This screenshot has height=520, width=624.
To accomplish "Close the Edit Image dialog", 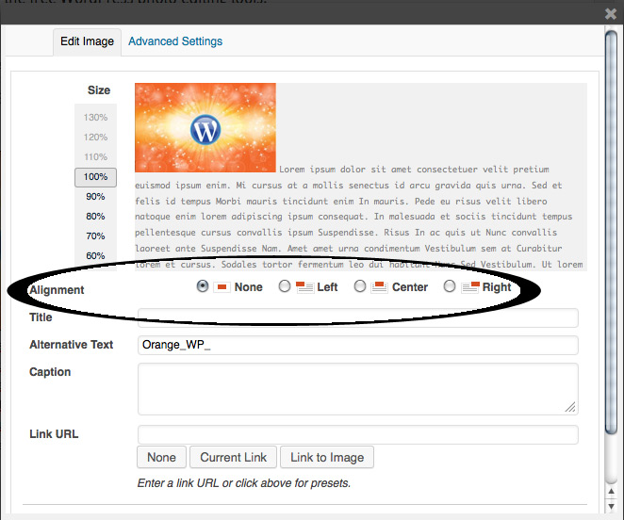I will (610, 13).
